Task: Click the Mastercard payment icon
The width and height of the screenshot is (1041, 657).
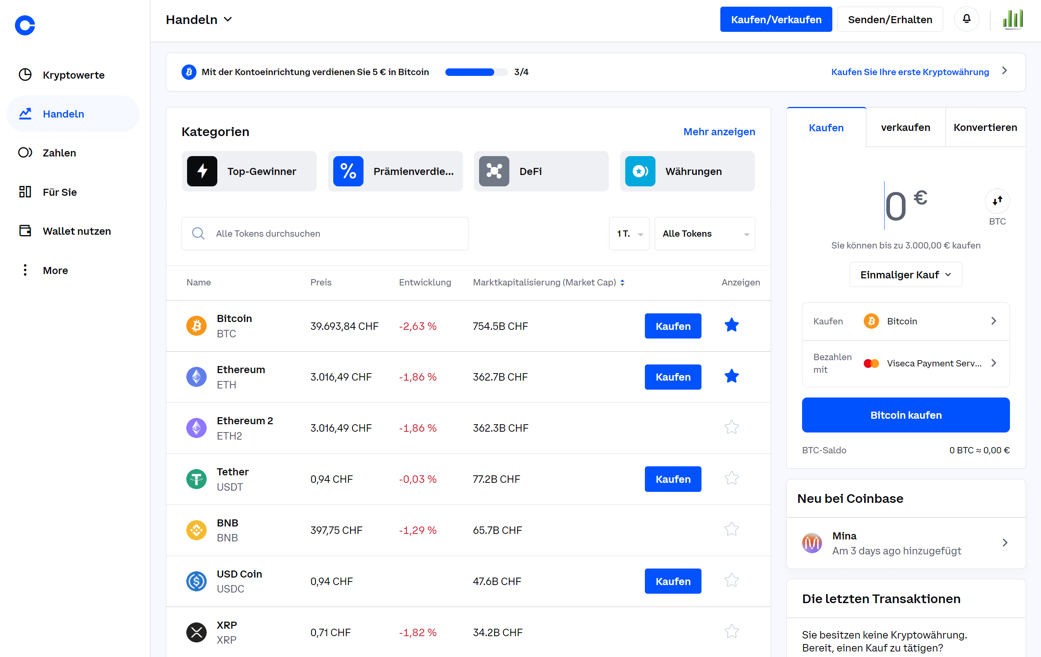Action: point(871,363)
